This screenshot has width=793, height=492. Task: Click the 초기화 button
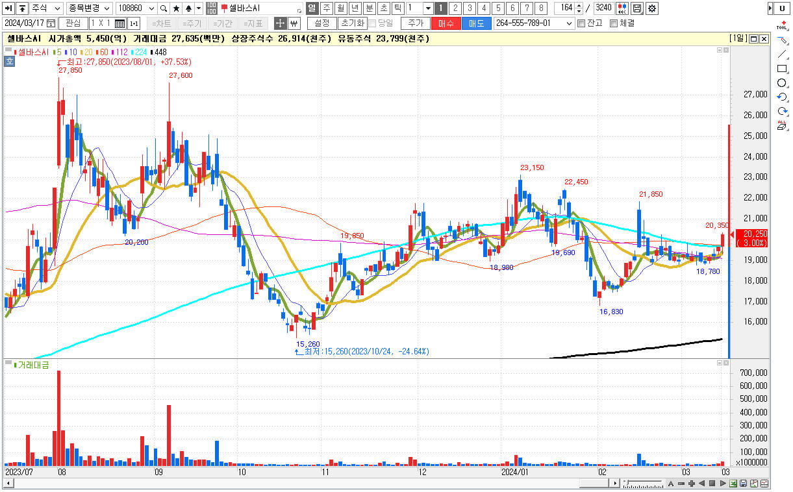[352, 23]
